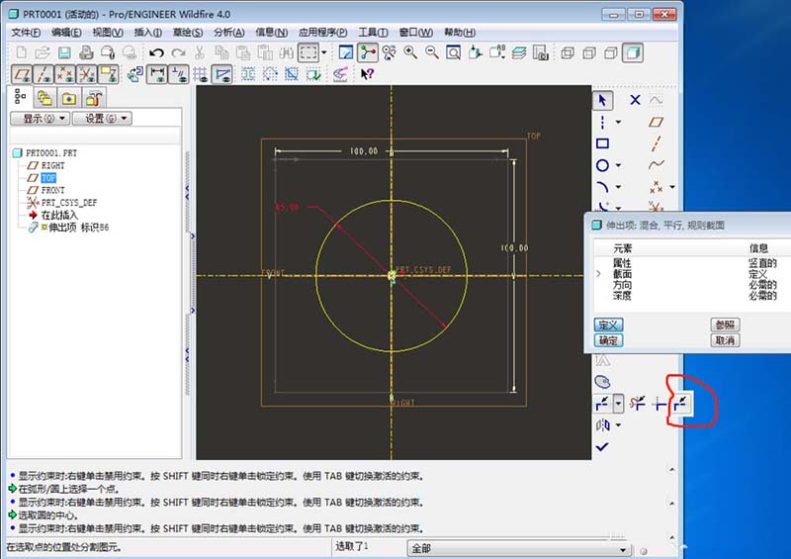Click the 定义 button in dialog
The height and width of the screenshot is (559, 791).
(x=608, y=325)
